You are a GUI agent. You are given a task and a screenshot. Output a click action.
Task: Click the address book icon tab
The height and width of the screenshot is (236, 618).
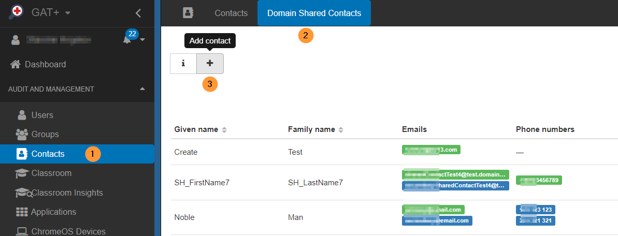188,13
